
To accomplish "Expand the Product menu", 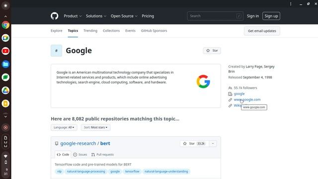I will [73, 16].
